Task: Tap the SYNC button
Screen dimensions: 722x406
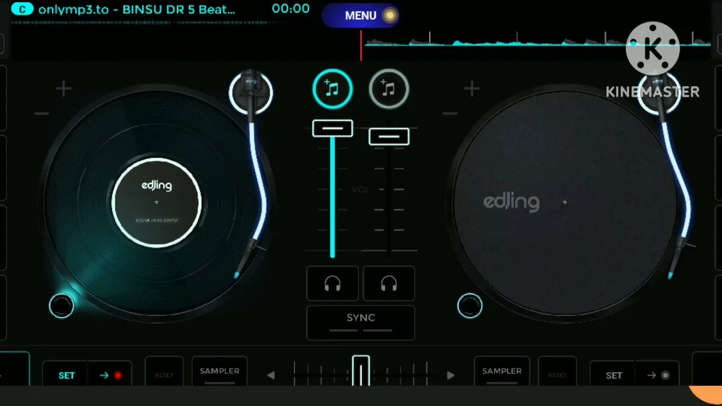Action: point(360,323)
